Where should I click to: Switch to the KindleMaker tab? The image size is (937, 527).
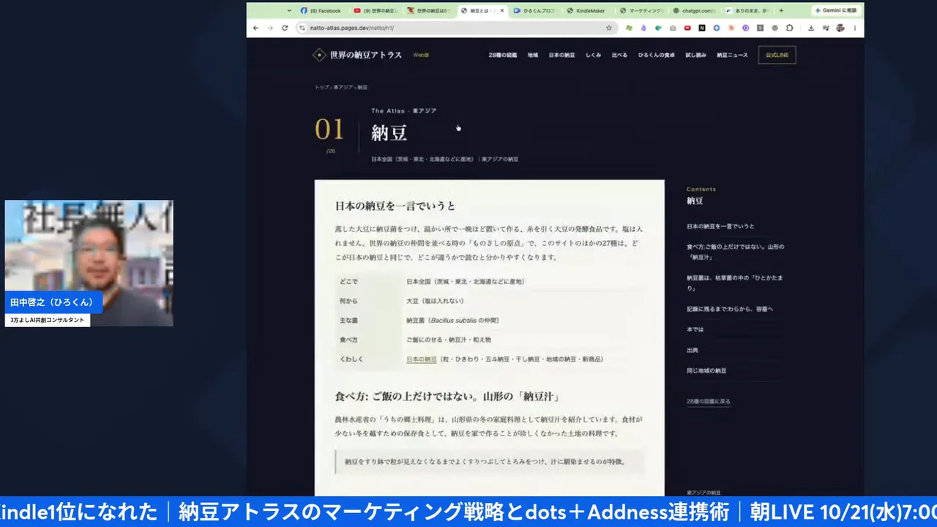tap(588, 11)
